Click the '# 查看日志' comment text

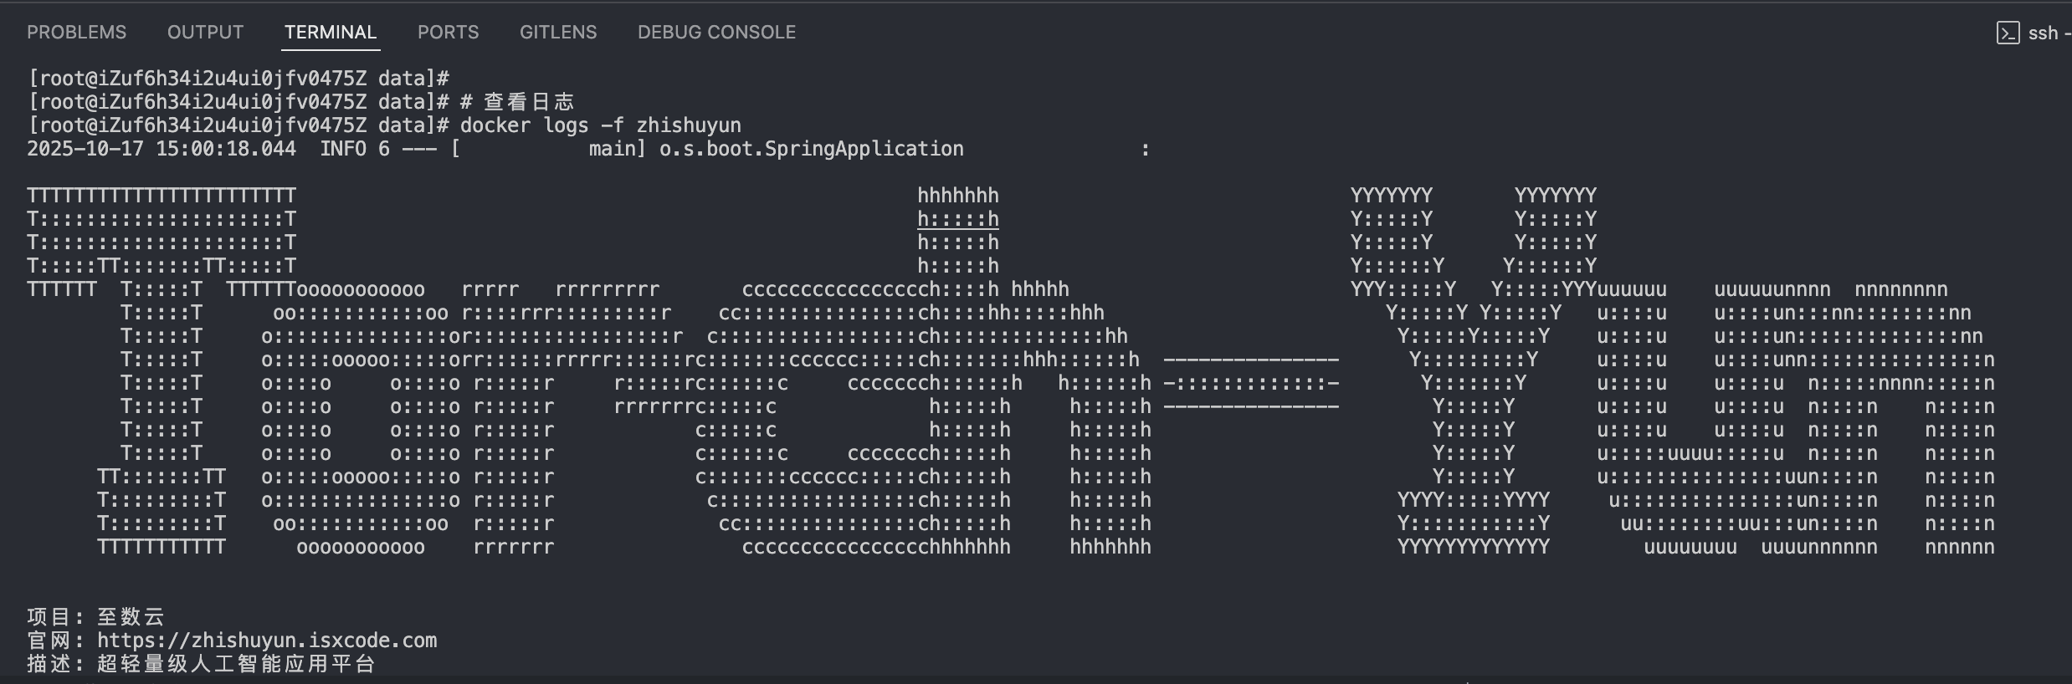click(517, 102)
